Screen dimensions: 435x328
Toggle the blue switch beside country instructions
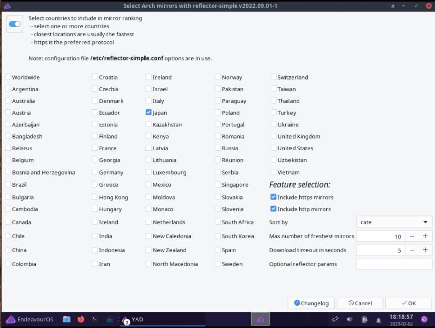point(15,24)
